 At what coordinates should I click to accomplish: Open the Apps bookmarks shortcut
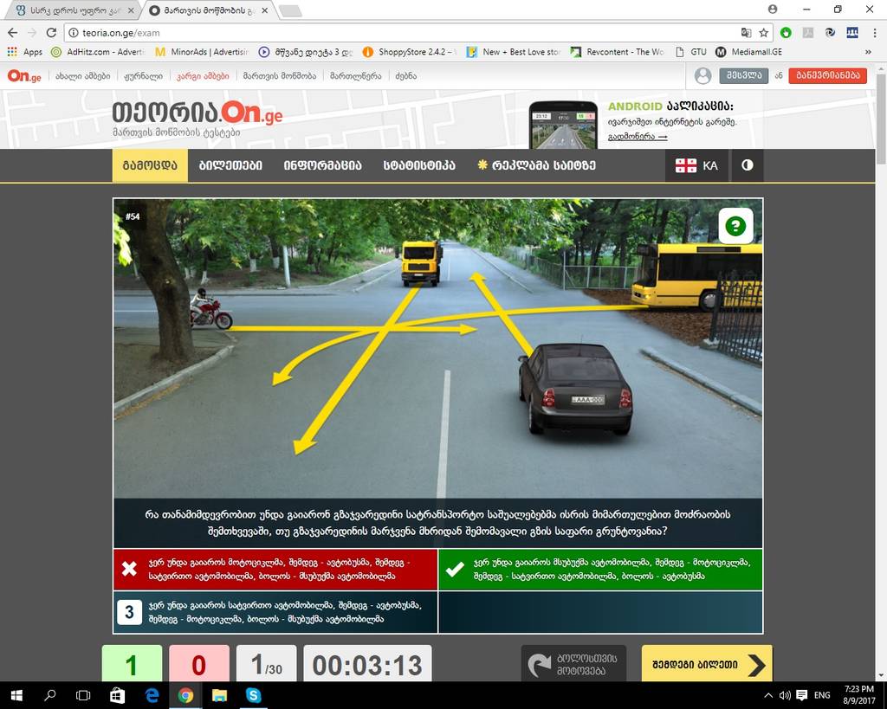(24, 52)
